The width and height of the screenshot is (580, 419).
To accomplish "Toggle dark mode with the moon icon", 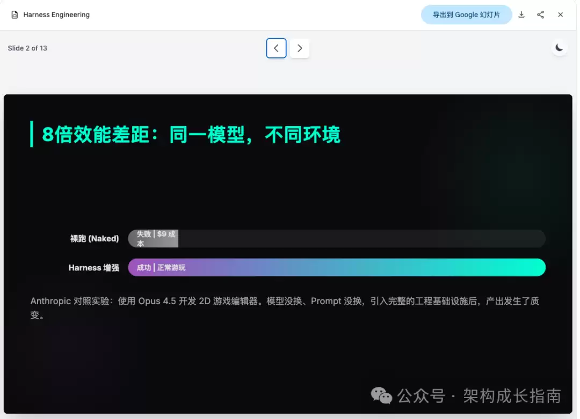I will click(x=559, y=48).
